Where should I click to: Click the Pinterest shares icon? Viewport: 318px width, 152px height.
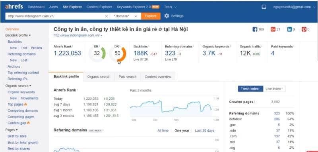pos(304,29)
